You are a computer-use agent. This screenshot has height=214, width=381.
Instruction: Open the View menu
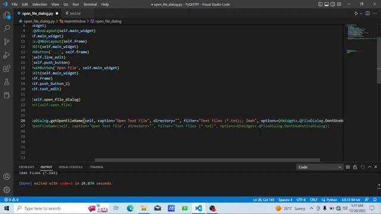click(55, 4)
